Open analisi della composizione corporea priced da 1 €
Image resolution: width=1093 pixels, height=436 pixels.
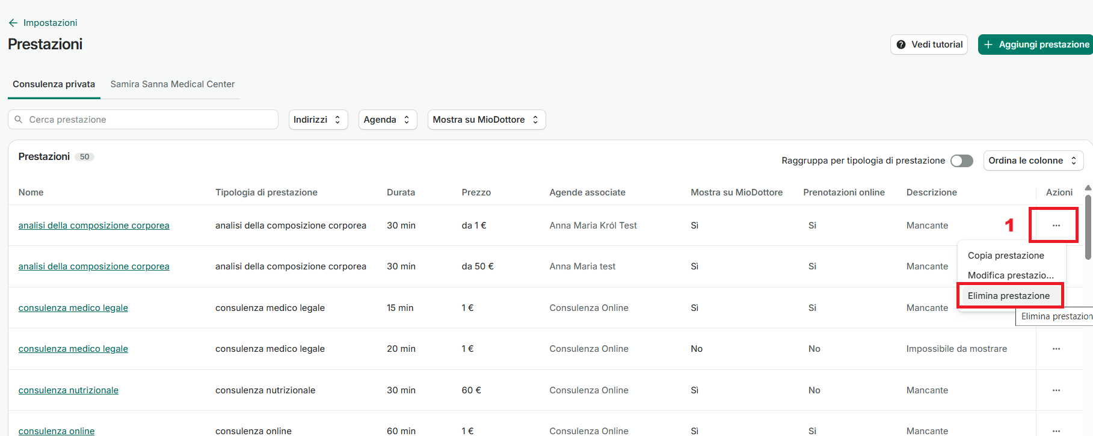94,226
